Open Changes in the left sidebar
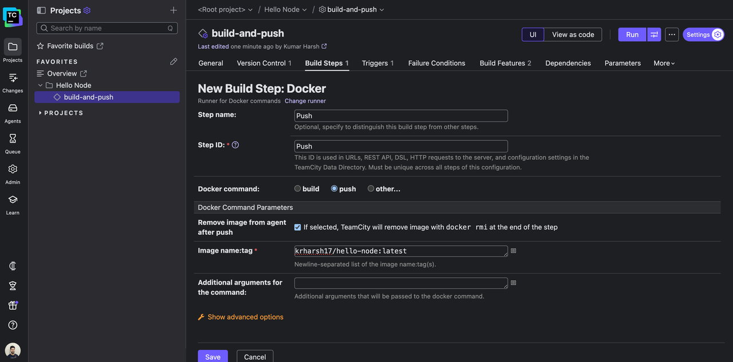733x362 pixels. pos(13,82)
